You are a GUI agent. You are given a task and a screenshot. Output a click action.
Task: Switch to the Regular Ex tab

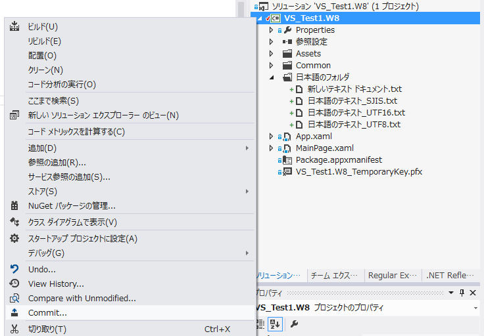pos(393,276)
